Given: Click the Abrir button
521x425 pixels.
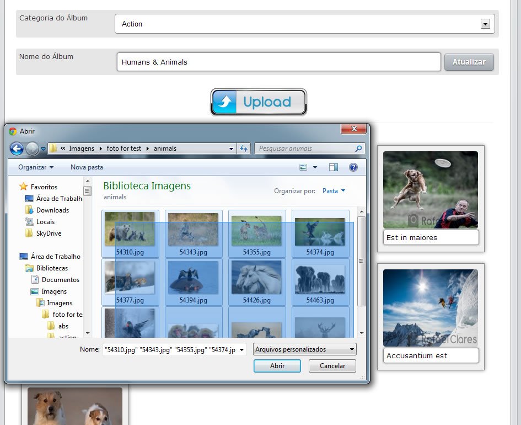Looking at the screenshot, I should pos(277,366).
